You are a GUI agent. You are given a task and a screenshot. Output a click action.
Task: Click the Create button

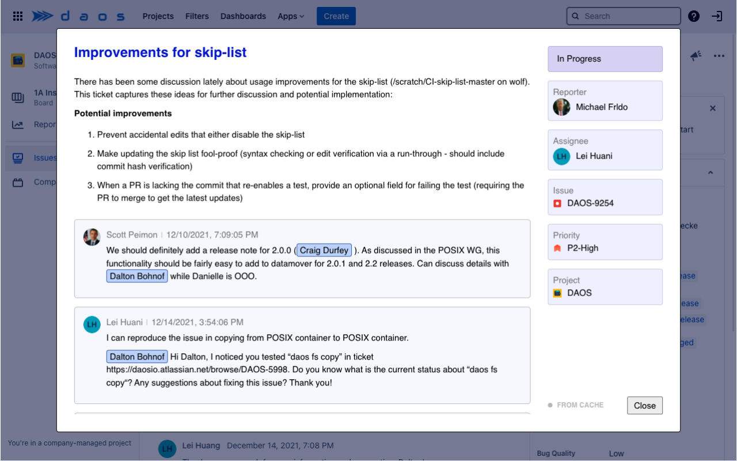(336, 16)
